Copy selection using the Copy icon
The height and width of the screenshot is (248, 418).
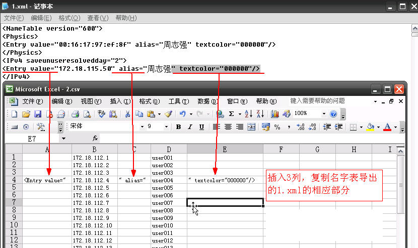139,114
